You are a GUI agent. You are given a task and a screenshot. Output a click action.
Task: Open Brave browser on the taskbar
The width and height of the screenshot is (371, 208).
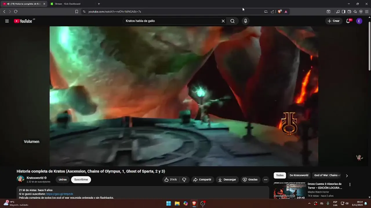(x=194, y=203)
